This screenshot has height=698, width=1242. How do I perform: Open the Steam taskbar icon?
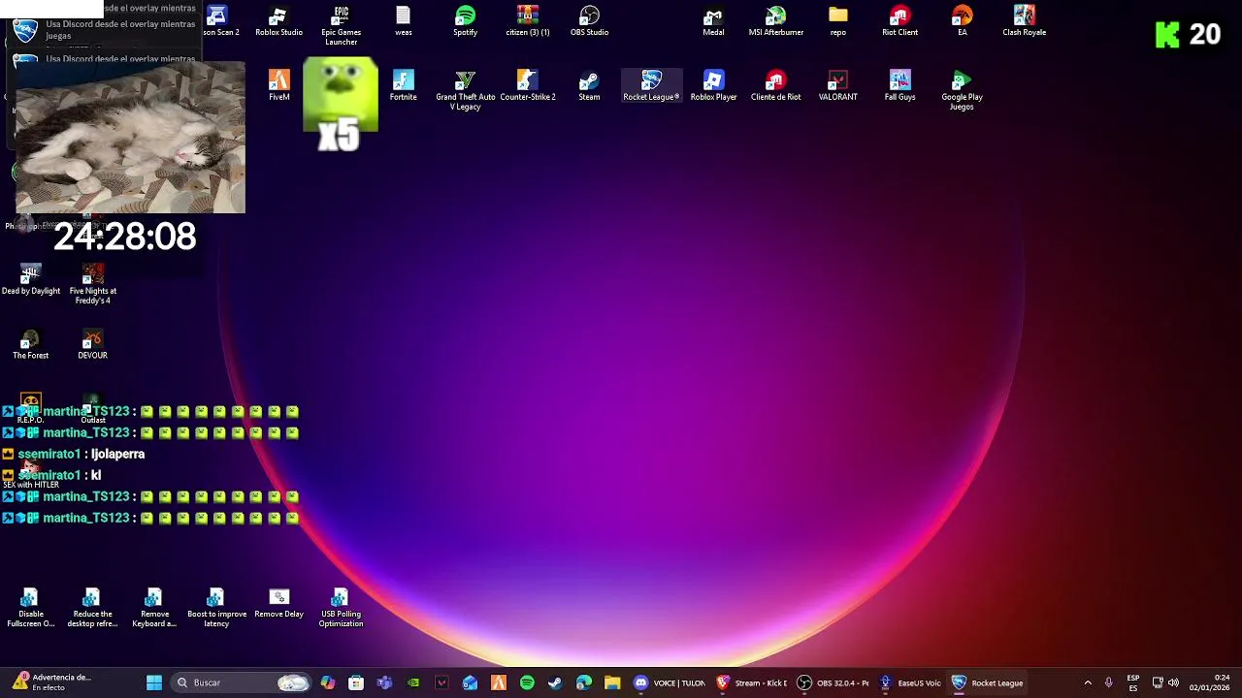coord(555,682)
